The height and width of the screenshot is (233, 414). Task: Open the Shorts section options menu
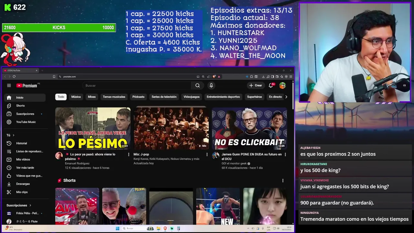click(x=283, y=181)
